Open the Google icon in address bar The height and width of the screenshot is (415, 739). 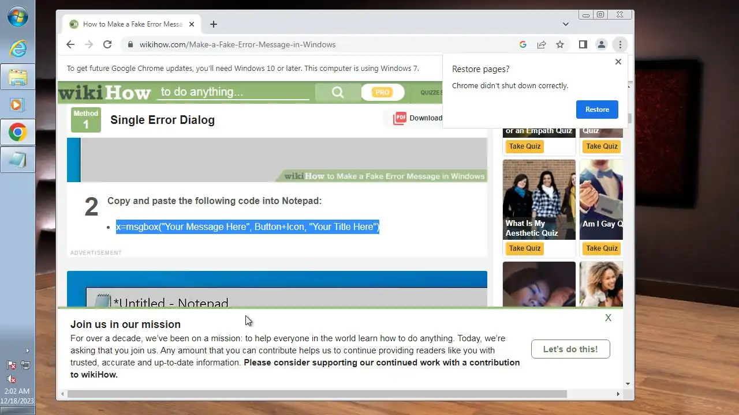[x=523, y=44]
